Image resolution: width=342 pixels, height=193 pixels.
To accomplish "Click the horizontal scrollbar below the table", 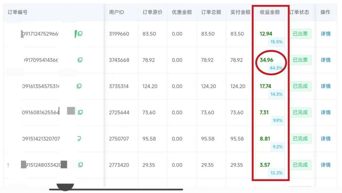I will (x=116, y=189).
